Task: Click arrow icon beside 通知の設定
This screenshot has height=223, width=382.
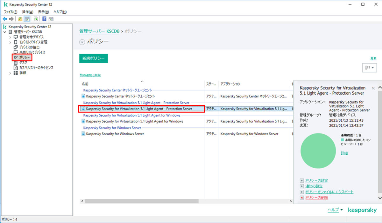Action: tap(302, 186)
